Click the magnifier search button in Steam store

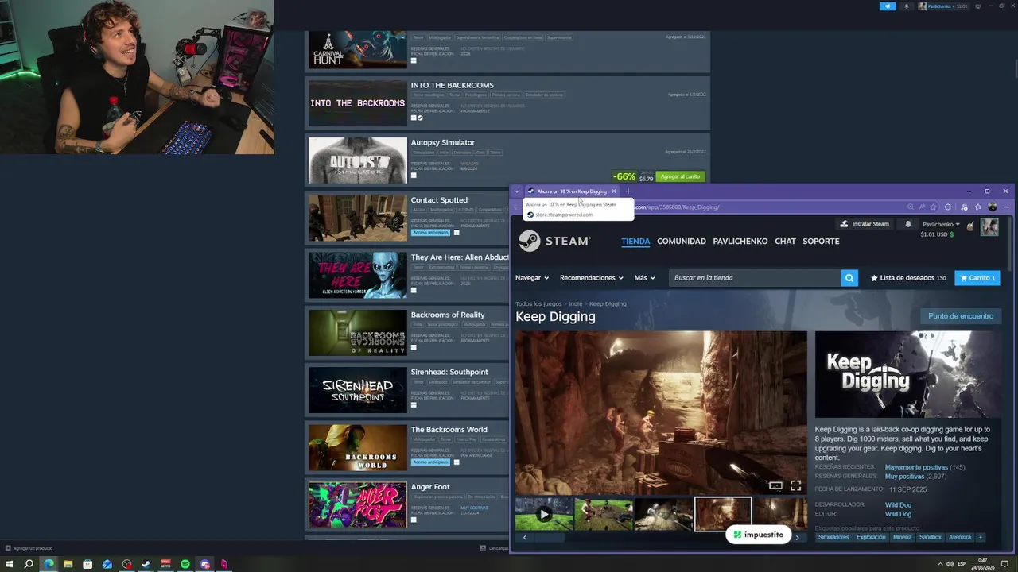tap(849, 278)
